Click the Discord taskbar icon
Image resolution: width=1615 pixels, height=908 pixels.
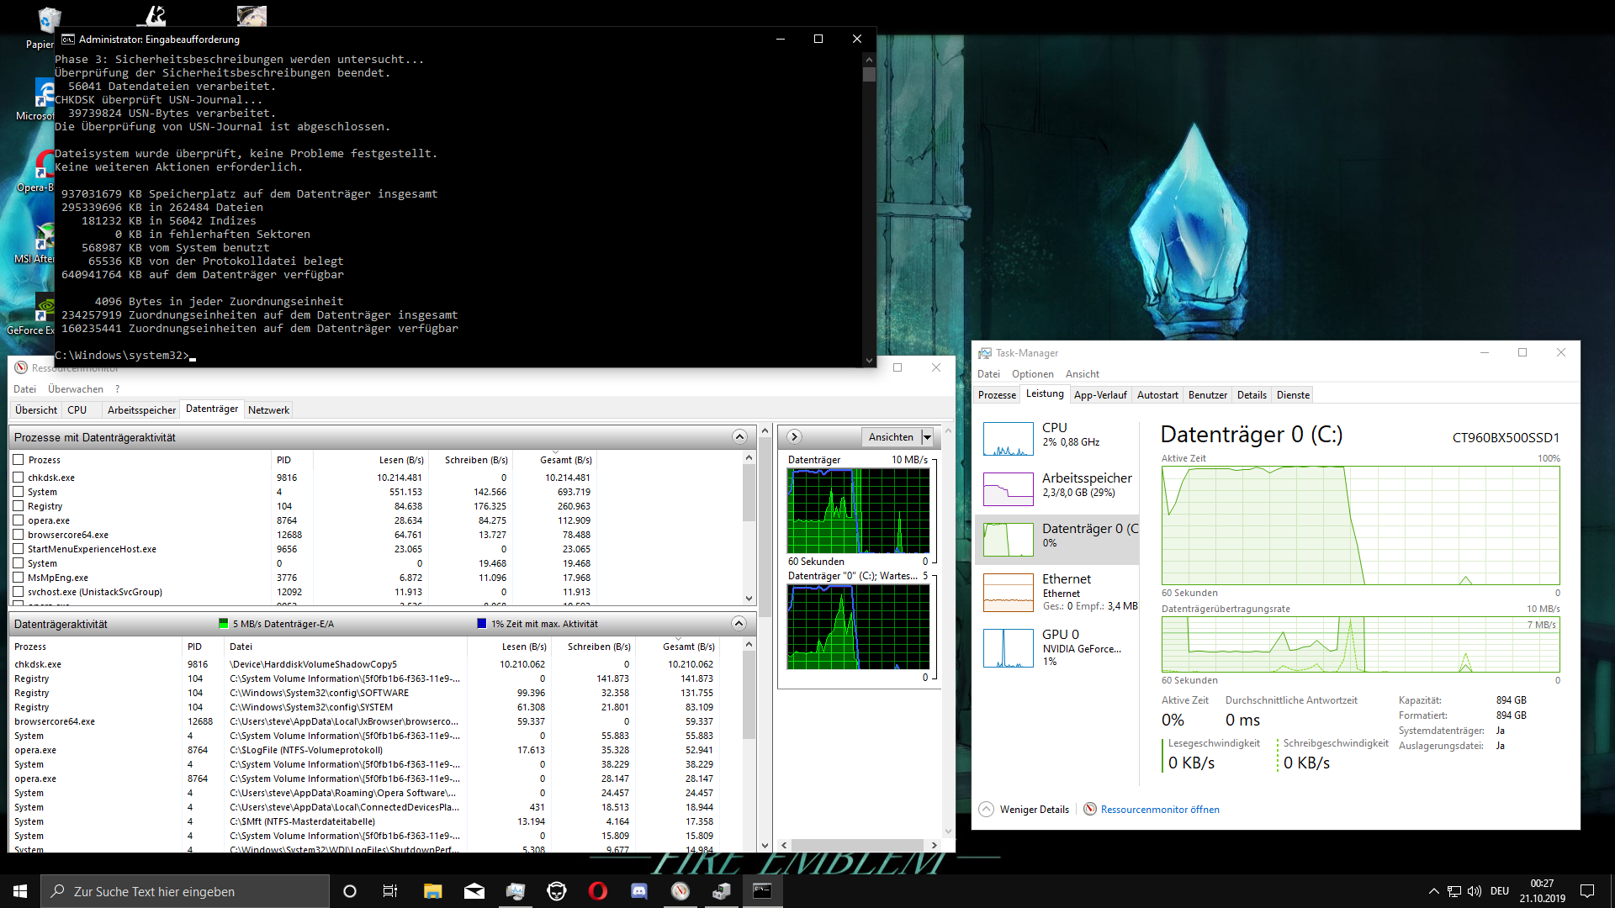point(638,891)
